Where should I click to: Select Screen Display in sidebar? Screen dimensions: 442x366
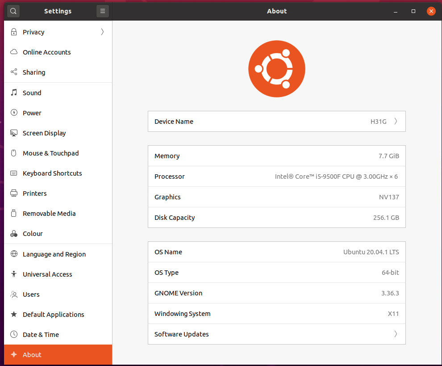tap(58, 133)
